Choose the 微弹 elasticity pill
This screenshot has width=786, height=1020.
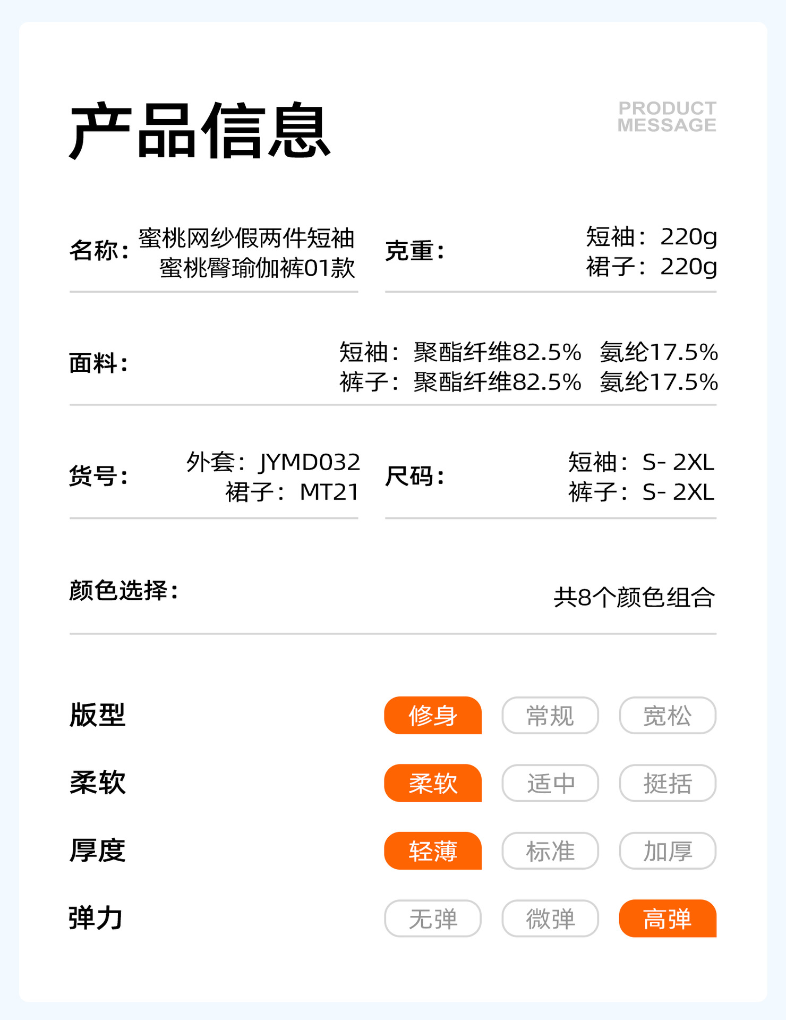(x=550, y=919)
